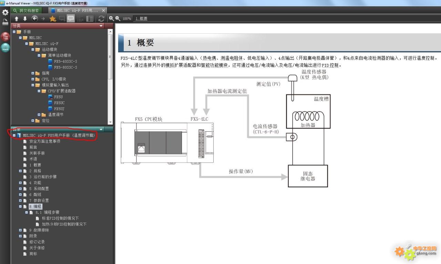Close the MELSEC iQ-F FX5 tab
This screenshot has height=264, width=441.
click(x=103, y=11)
